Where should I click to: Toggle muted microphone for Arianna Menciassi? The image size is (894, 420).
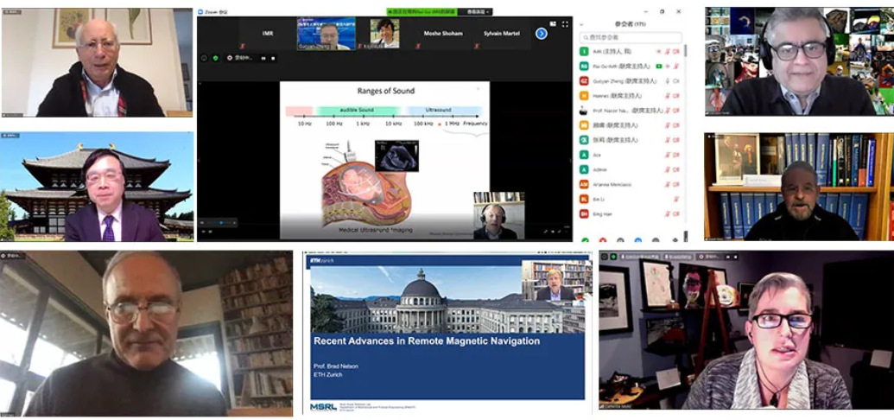pos(667,184)
